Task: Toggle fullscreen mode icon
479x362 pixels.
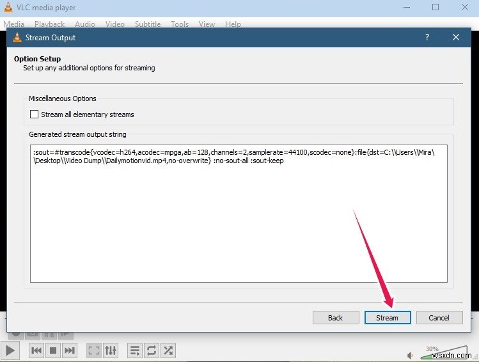Action: pos(94,350)
